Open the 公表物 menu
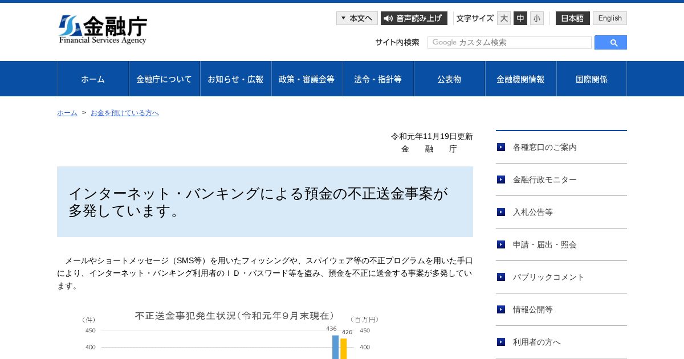 (x=450, y=79)
